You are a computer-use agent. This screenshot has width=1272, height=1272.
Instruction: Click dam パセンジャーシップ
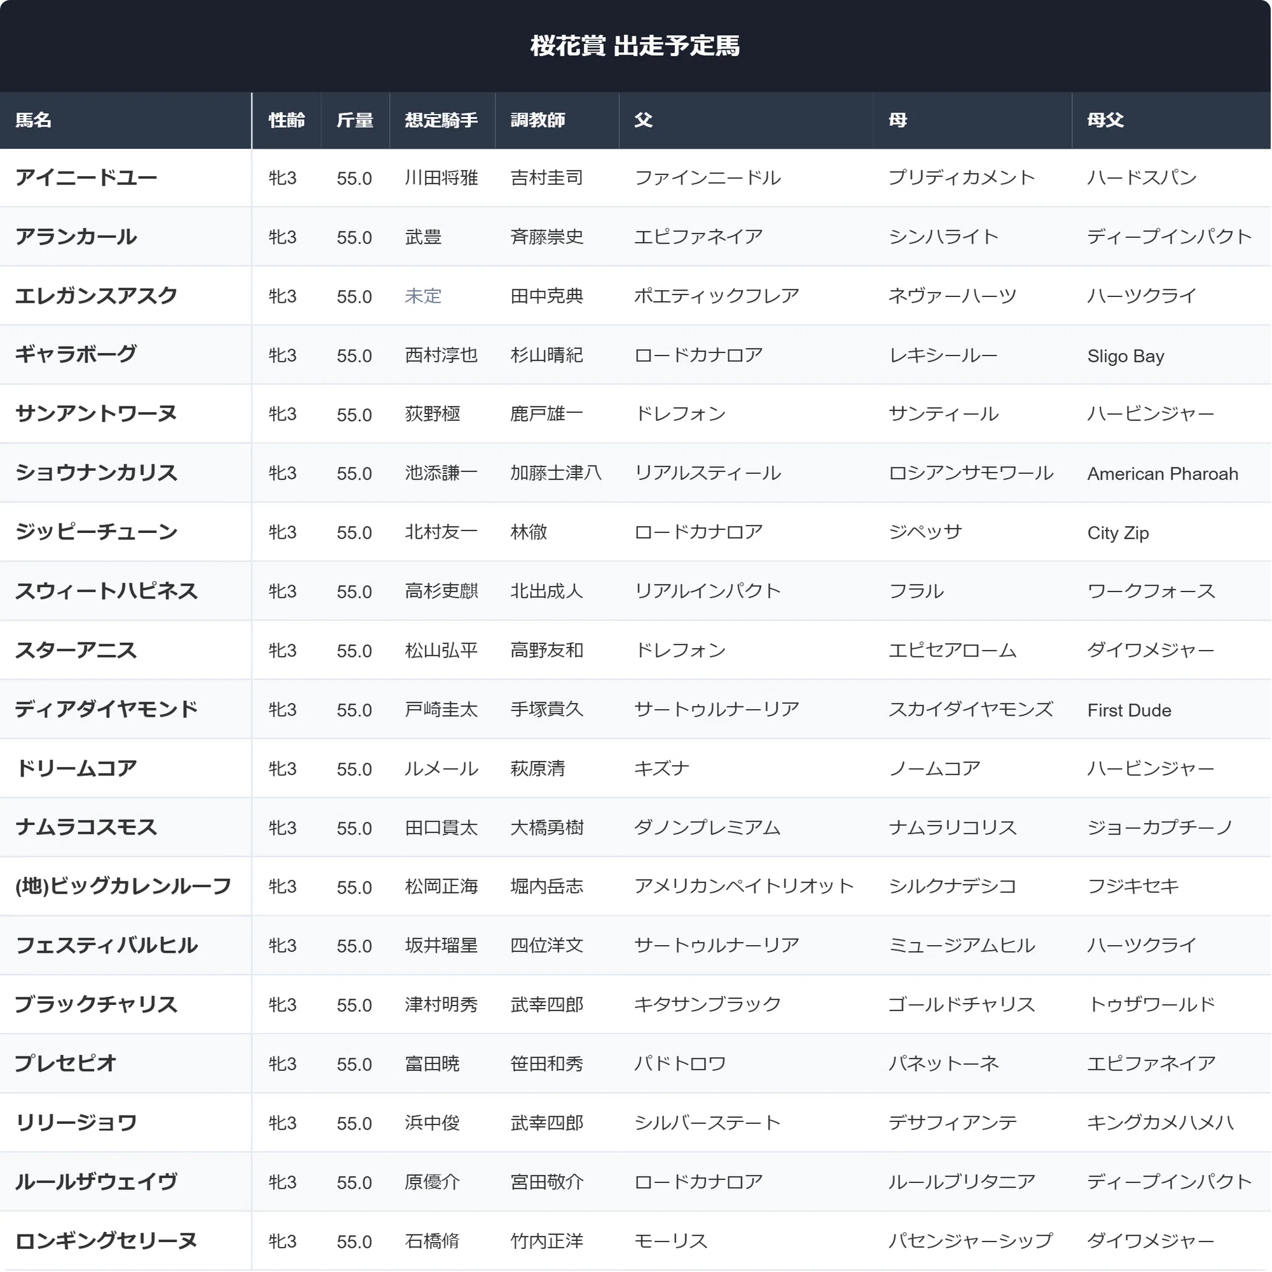click(x=971, y=1241)
